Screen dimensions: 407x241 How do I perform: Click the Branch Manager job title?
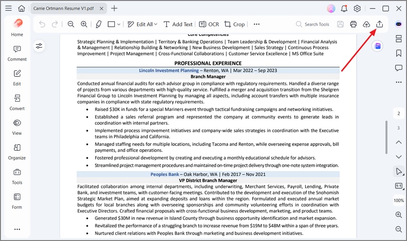pos(208,77)
